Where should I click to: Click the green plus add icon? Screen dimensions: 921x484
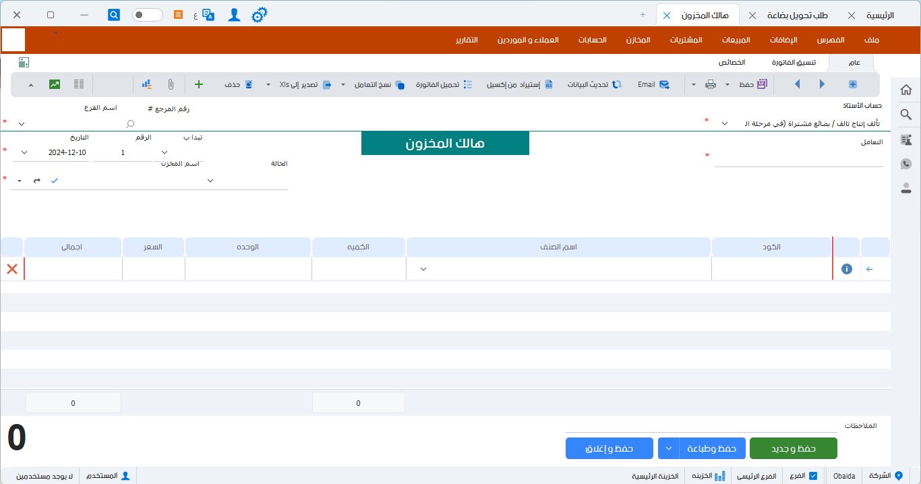[199, 84]
